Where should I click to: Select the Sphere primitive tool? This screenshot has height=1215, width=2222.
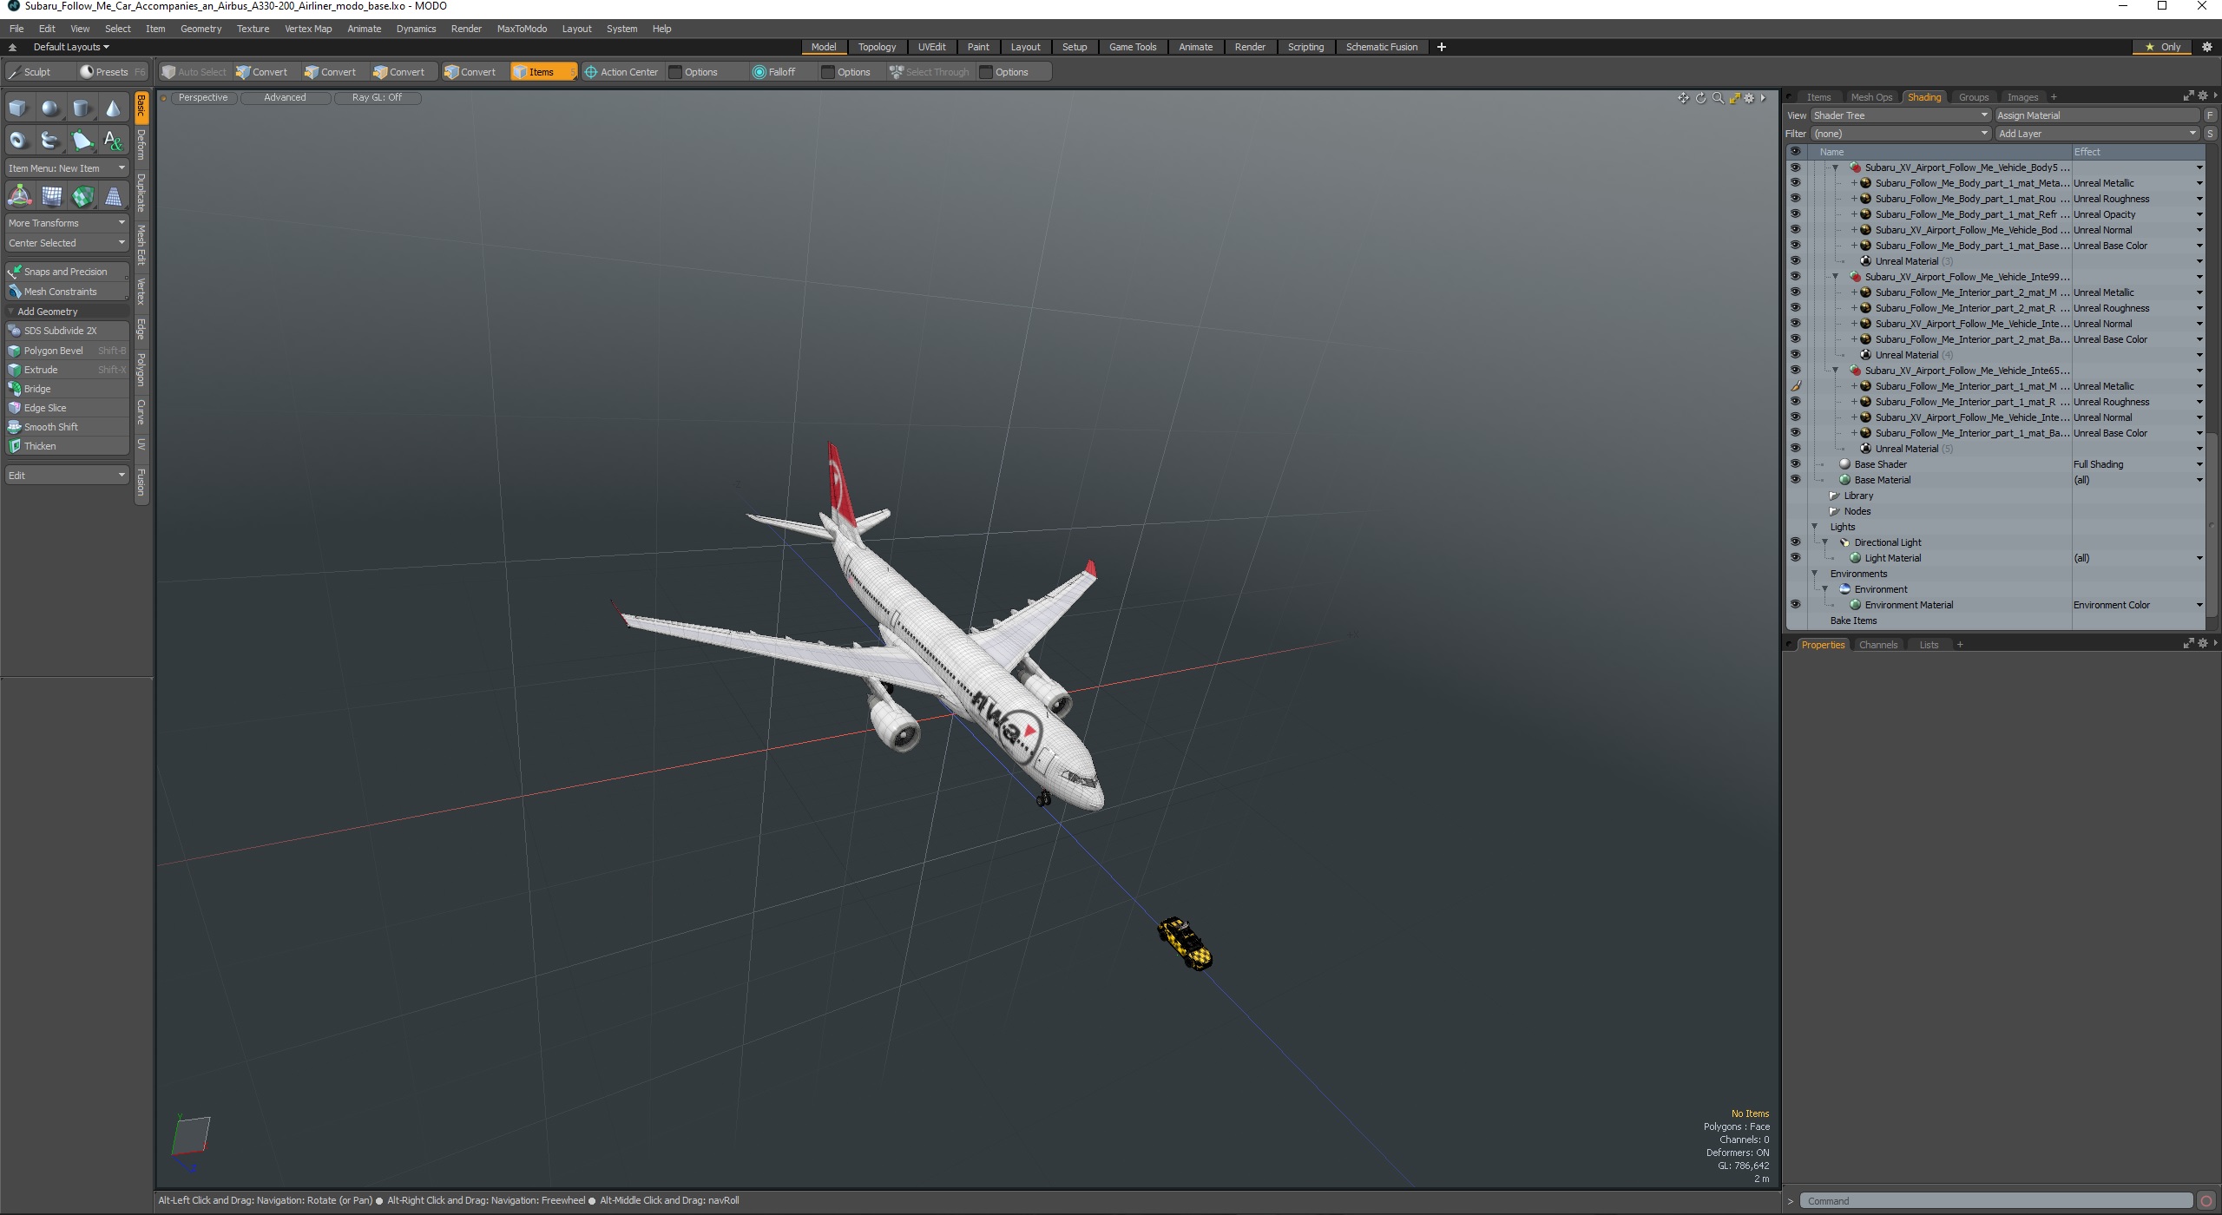(50, 108)
